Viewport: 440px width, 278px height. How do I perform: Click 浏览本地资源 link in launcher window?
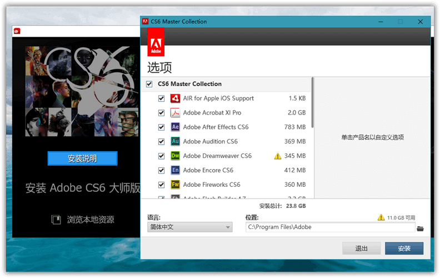pos(91,219)
